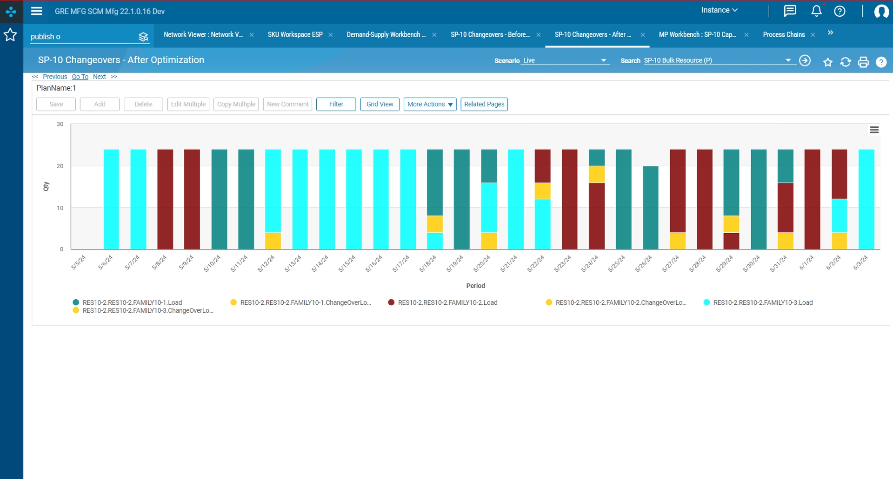The width and height of the screenshot is (893, 479).
Task: Click the go arrow next to Search
Action: click(x=805, y=61)
